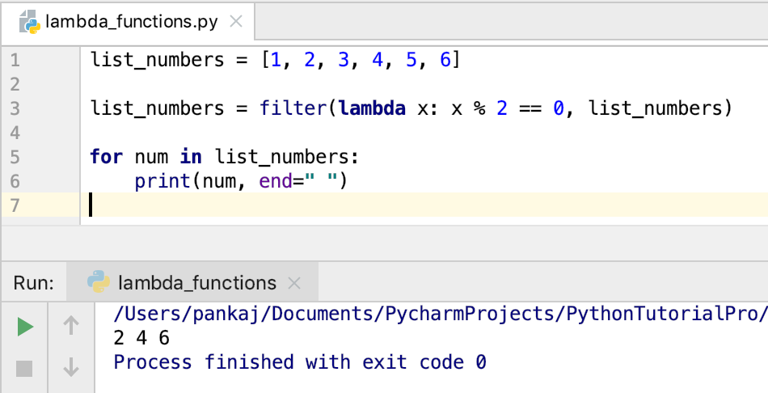Click the up arrow in run panel
Screen dimensions: 768x393
coord(71,325)
